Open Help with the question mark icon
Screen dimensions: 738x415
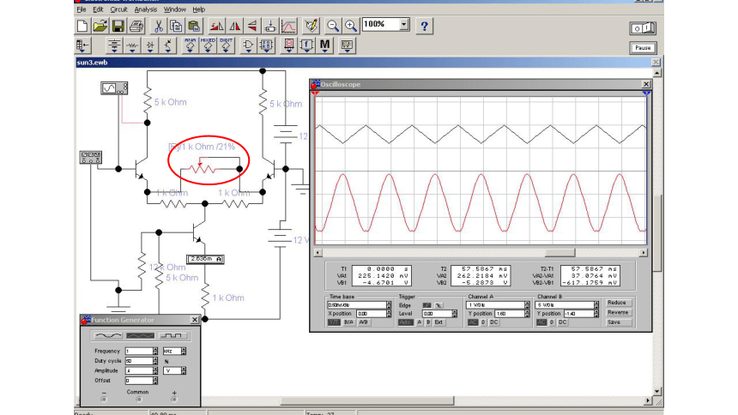tap(424, 26)
